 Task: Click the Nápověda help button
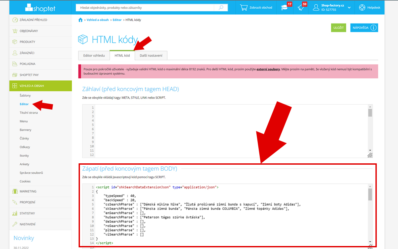(364, 28)
